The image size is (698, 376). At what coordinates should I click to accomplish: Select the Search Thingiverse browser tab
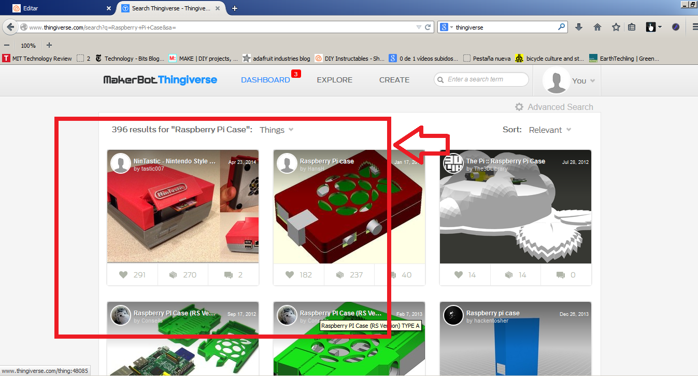pyautogui.click(x=171, y=8)
